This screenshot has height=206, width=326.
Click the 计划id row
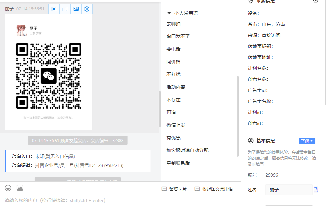pos(258,113)
